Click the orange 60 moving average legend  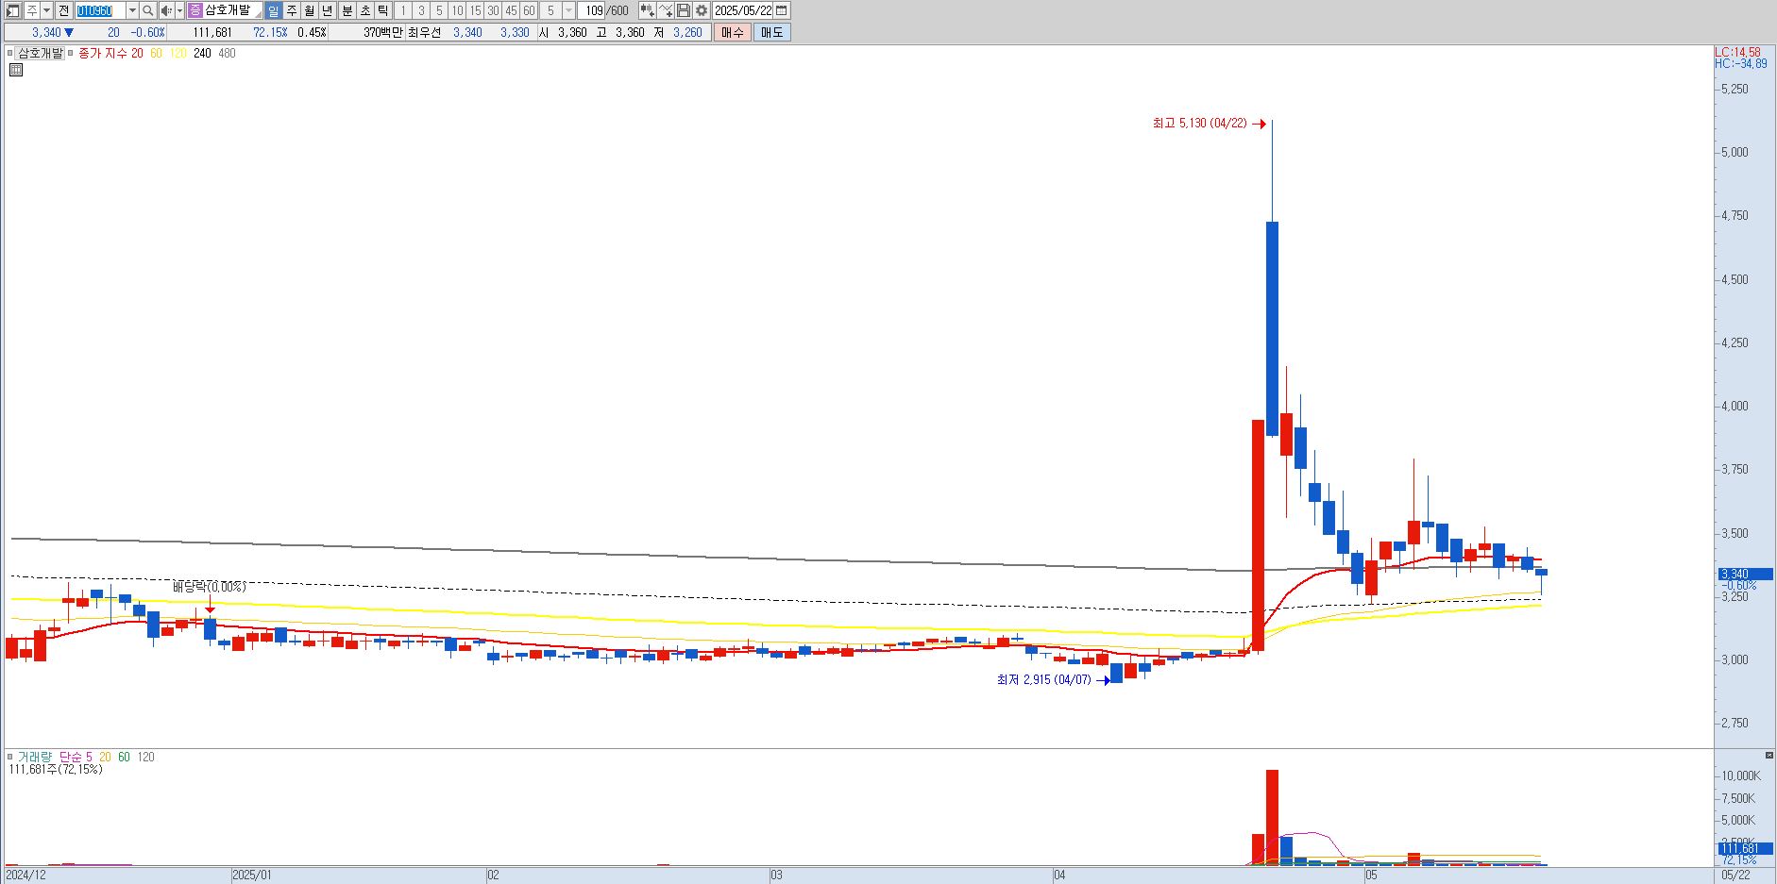coord(157,54)
